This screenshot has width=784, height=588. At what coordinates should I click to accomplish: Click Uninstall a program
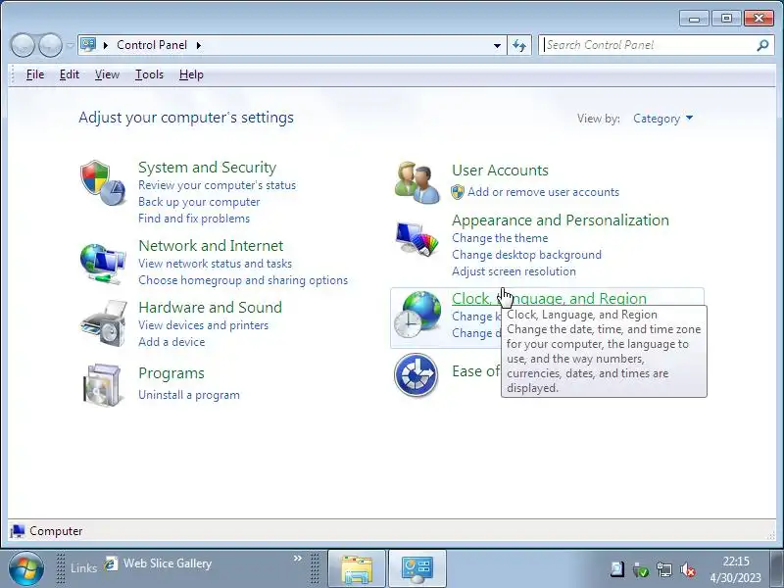click(189, 395)
